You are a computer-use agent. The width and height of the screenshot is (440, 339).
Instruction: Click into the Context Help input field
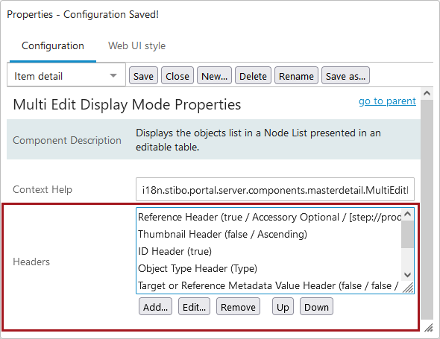(275, 189)
